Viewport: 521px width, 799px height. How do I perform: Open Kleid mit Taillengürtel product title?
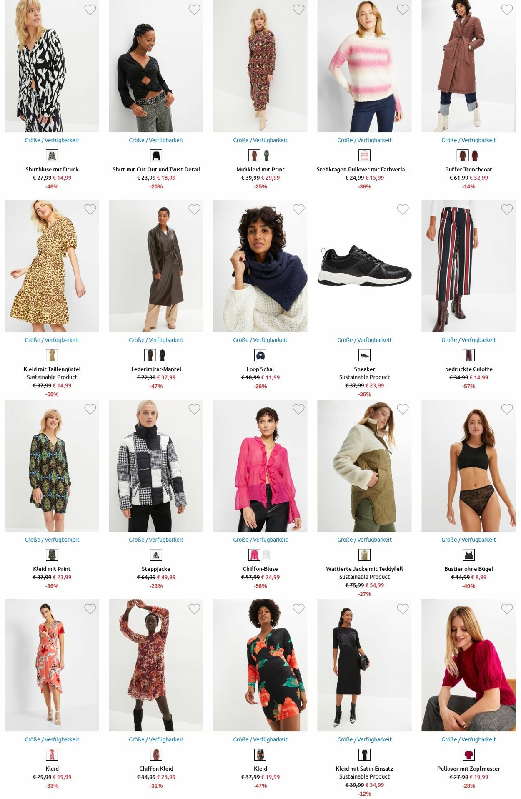(52, 369)
